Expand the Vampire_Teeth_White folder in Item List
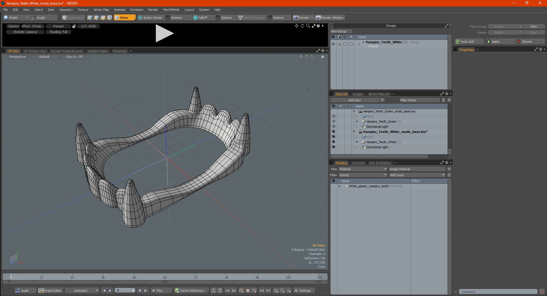The image size is (547, 296). 358,142
